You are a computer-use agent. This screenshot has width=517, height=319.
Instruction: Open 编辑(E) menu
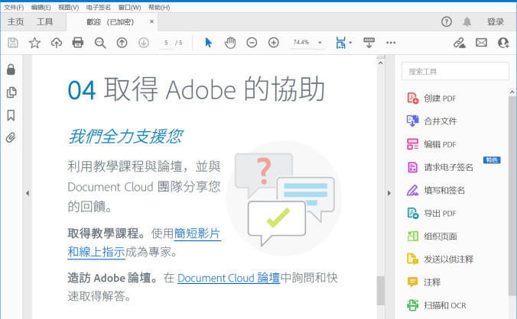point(41,7)
